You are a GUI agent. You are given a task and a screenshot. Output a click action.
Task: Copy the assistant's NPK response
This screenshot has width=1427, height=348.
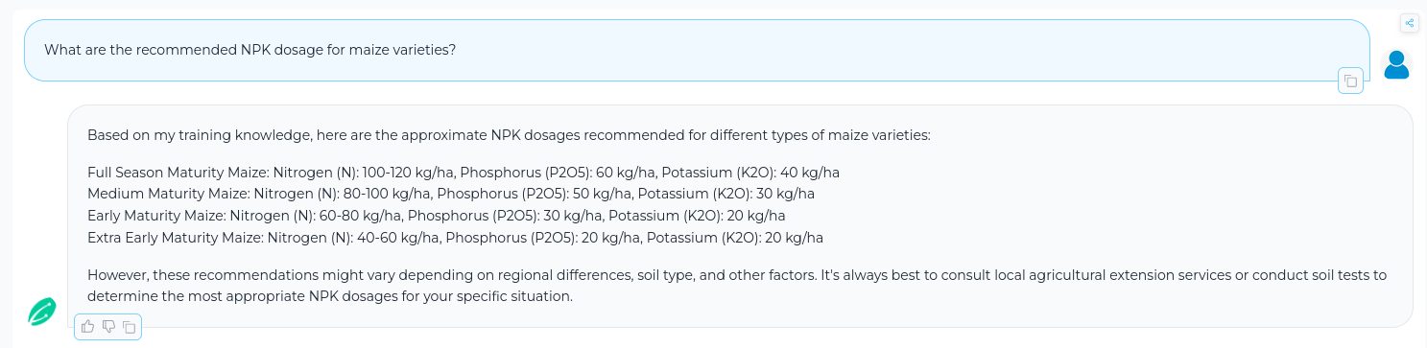pos(129,327)
